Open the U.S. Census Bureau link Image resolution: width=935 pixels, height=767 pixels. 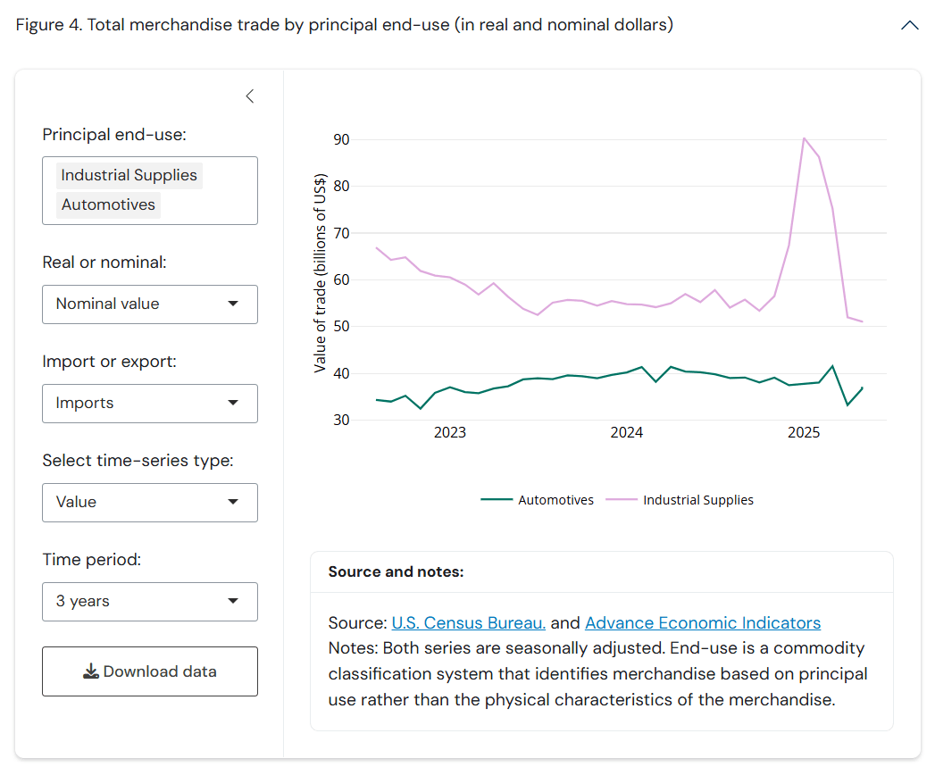tap(468, 623)
